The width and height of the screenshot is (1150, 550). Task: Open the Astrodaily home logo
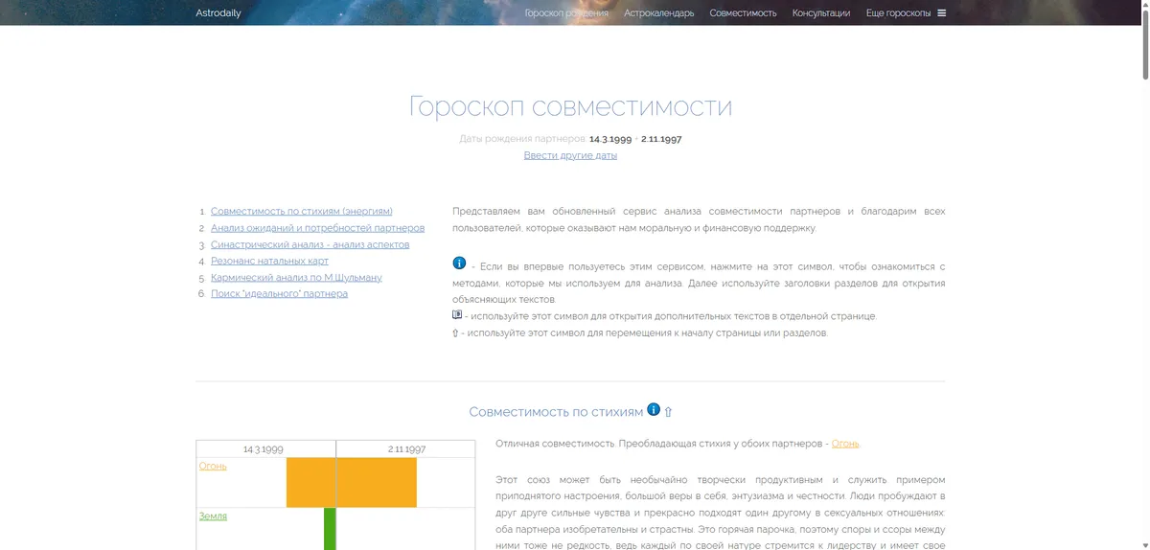(x=218, y=13)
